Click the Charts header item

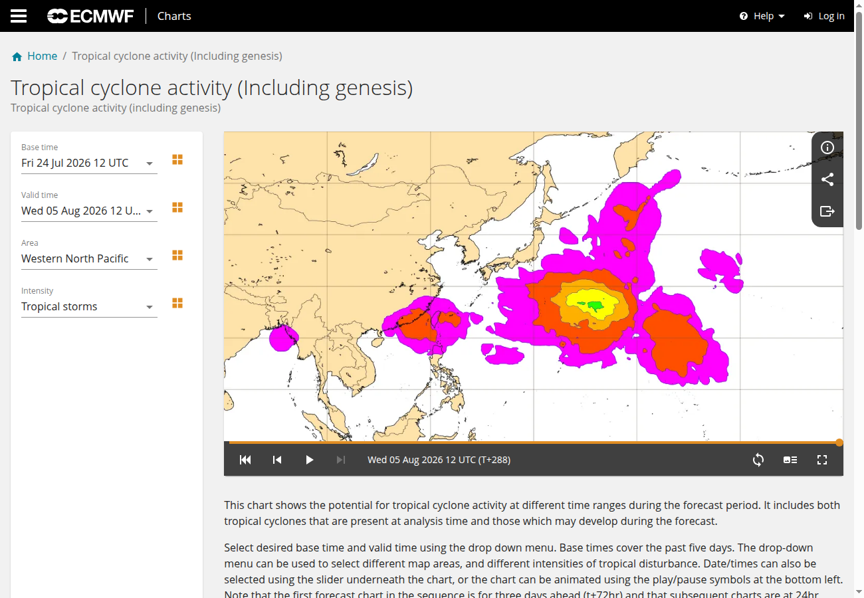click(x=174, y=16)
